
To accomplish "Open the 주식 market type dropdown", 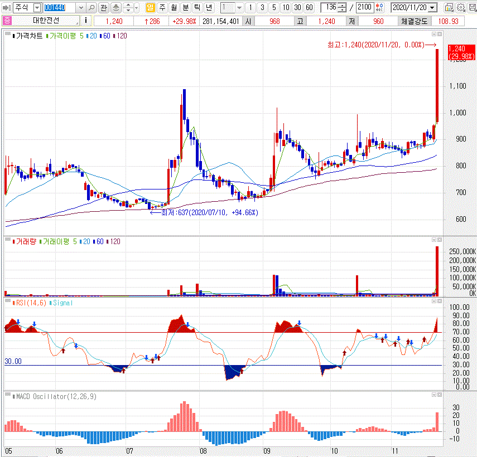I will (x=37, y=8).
